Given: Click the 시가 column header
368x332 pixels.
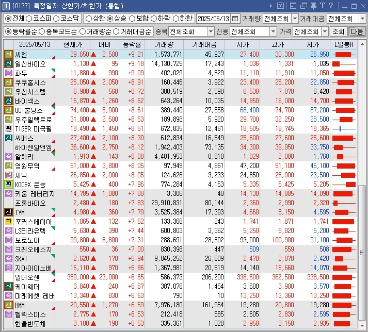Looking at the screenshot, I should [x=243, y=44].
